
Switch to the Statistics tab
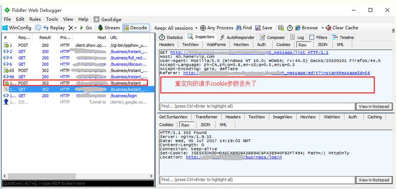point(171,37)
